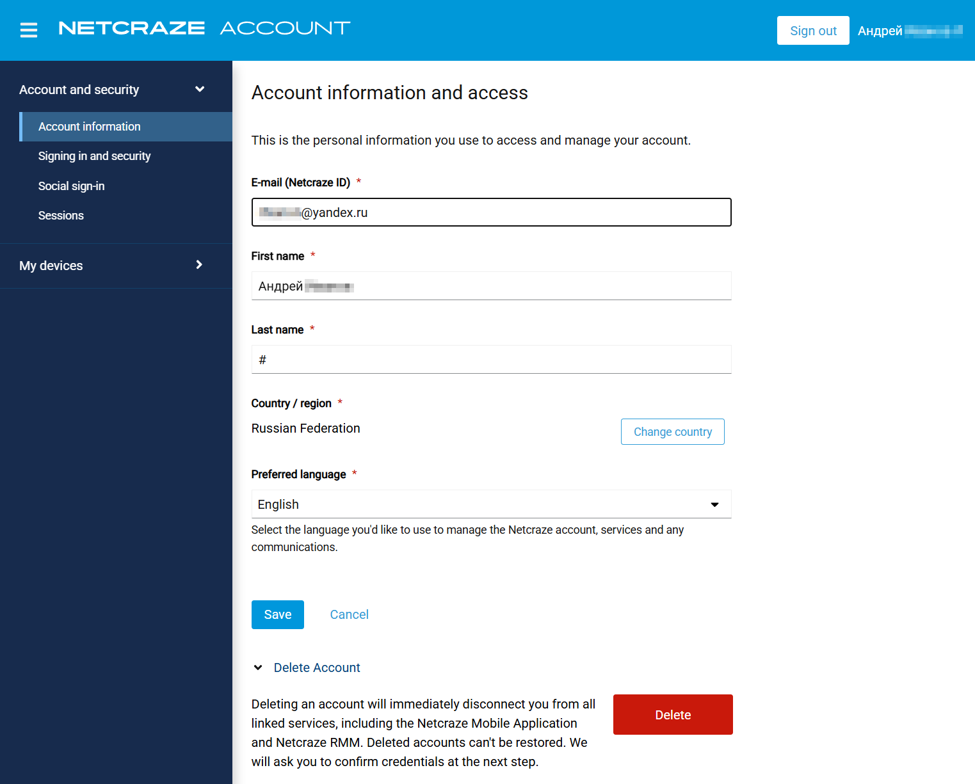This screenshot has width=975, height=784.
Task: Click the E-mail Netcraze ID field
Action: coord(491,212)
